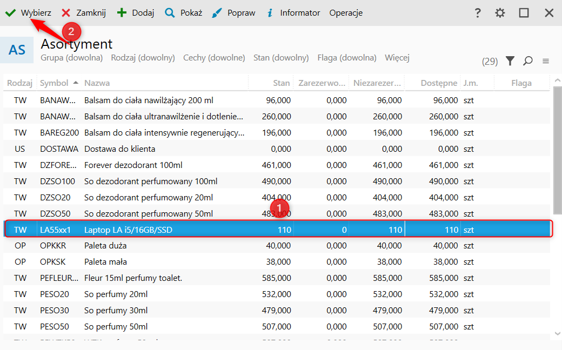
Task: Select the PESO30 row
Action: 277,310
